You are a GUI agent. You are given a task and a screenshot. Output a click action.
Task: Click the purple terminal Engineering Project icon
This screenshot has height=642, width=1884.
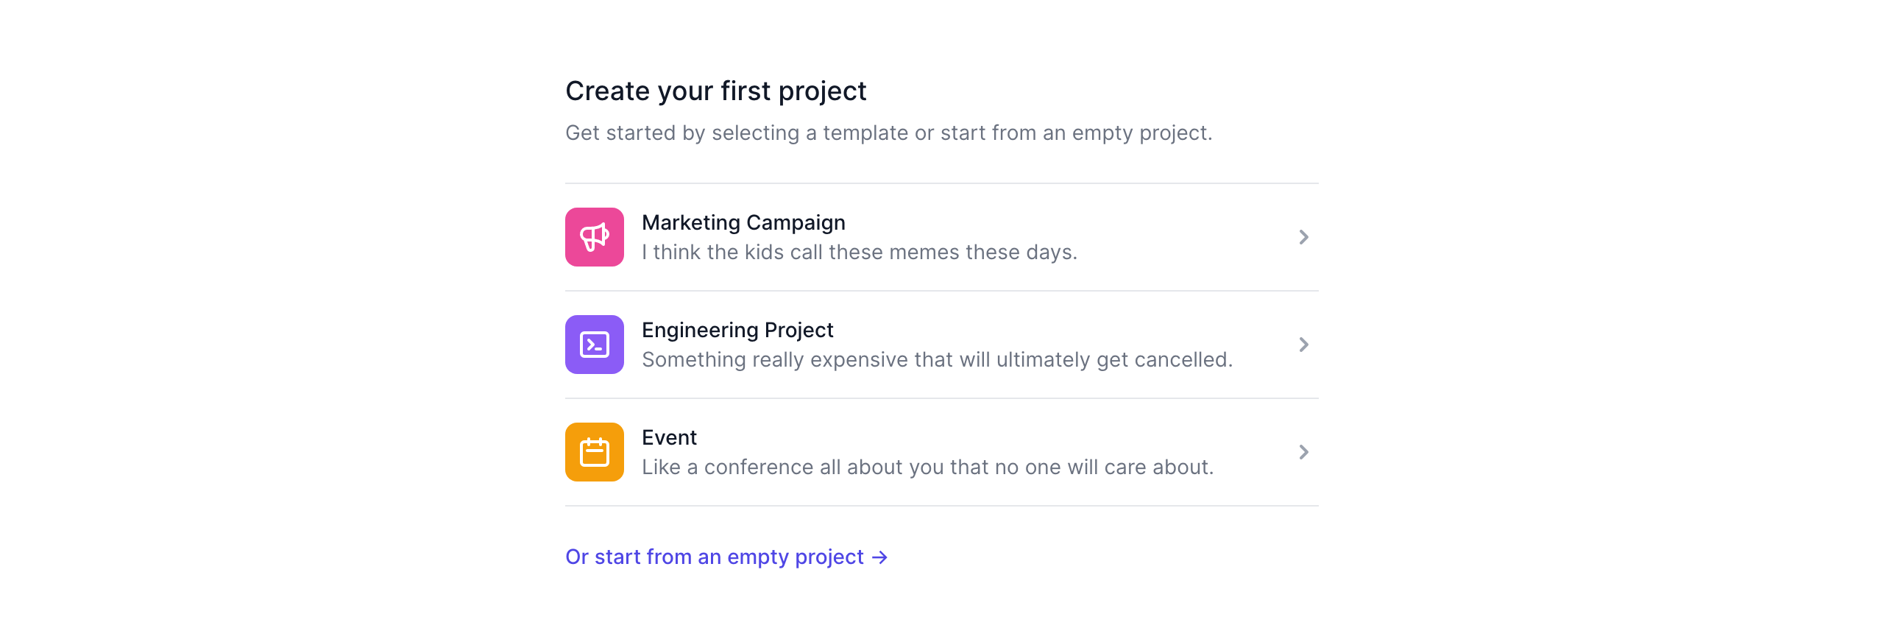click(595, 345)
